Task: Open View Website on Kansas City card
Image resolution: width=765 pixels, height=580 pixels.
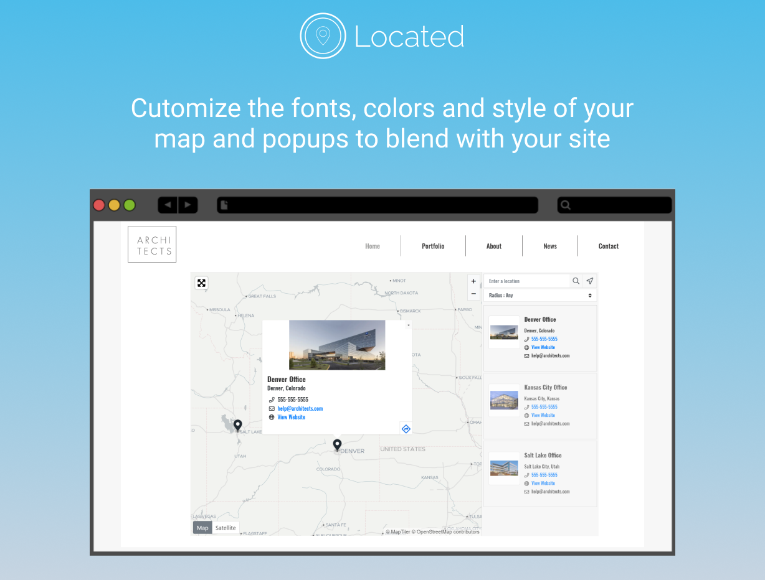Action: (x=543, y=416)
